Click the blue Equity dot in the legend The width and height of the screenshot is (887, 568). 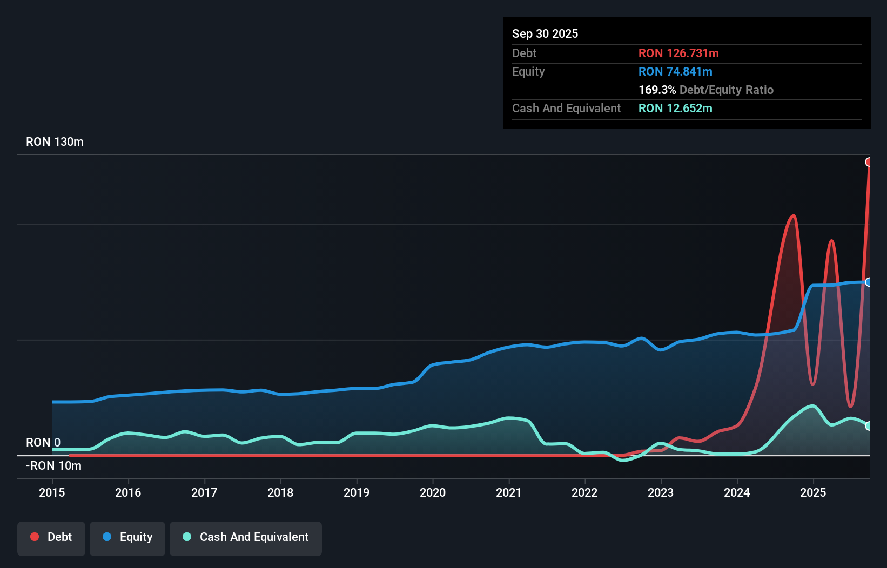(x=106, y=537)
